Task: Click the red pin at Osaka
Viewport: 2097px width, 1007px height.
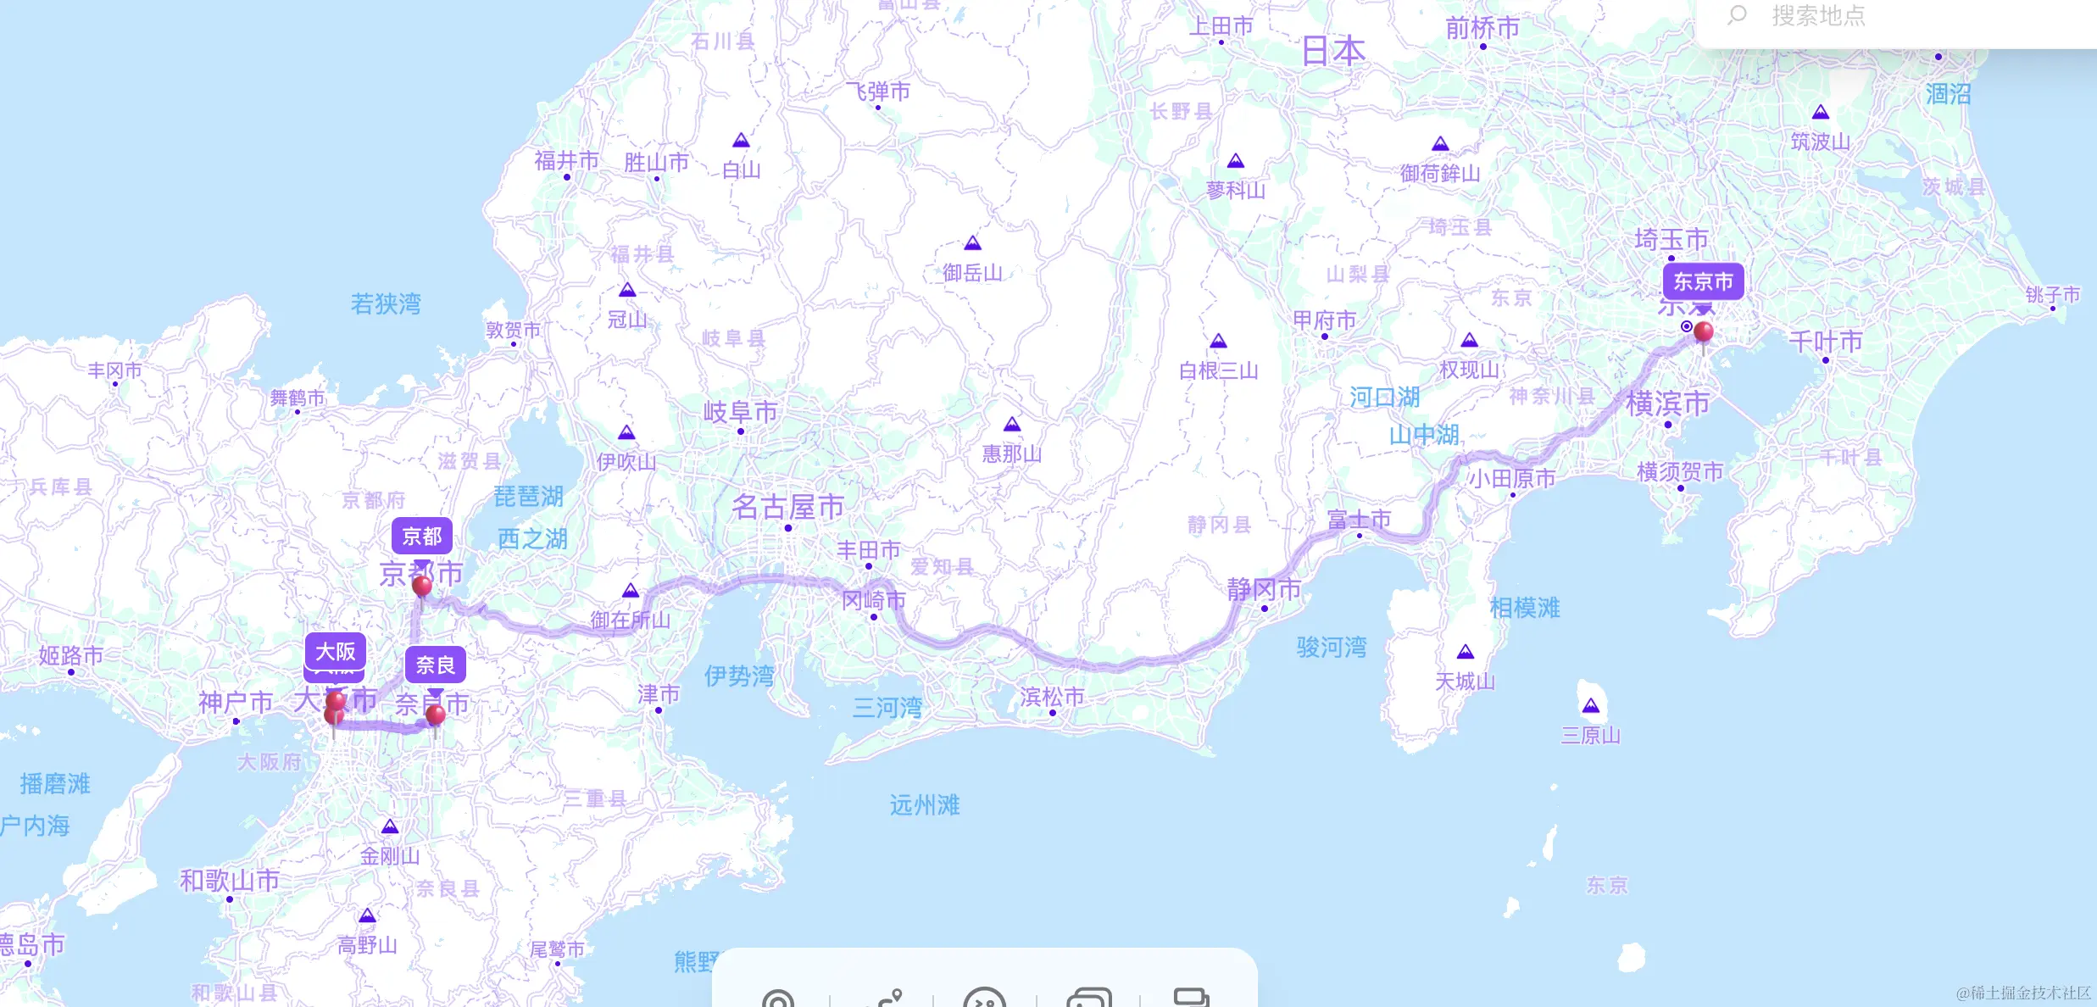Action: tap(336, 702)
